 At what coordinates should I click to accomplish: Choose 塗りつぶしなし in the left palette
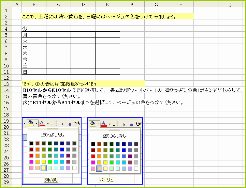[53, 135]
